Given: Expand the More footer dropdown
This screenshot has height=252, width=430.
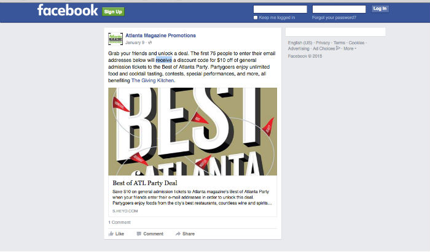Looking at the screenshot, I should (350, 48).
